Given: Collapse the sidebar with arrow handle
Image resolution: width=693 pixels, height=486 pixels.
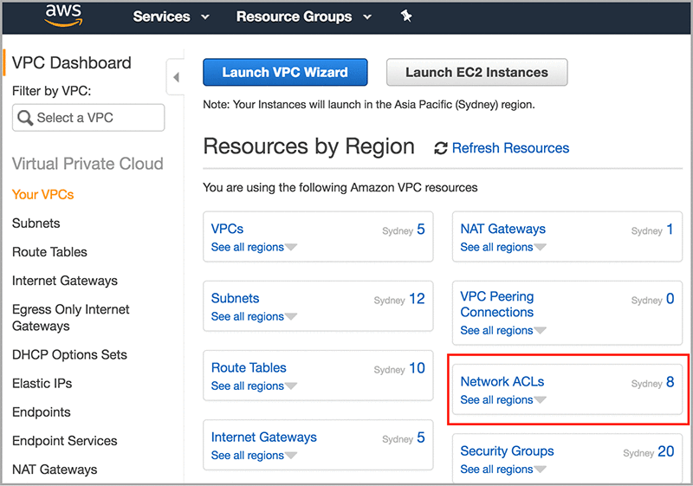Looking at the screenshot, I should 177,78.
